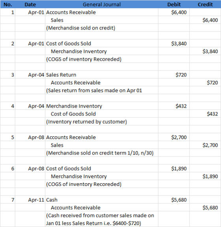Click the Apr-01 date of entry 2
The image size is (221, 227).
coord(30,44)
